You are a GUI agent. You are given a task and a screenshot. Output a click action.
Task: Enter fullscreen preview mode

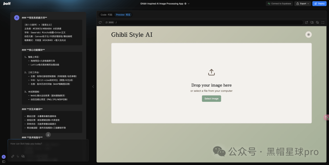pos(323,23)
